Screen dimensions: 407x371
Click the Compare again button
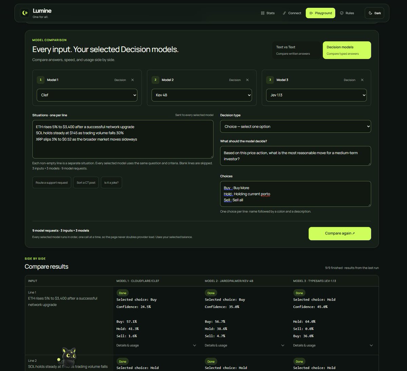pyautogui.click(x=340, y=233)
